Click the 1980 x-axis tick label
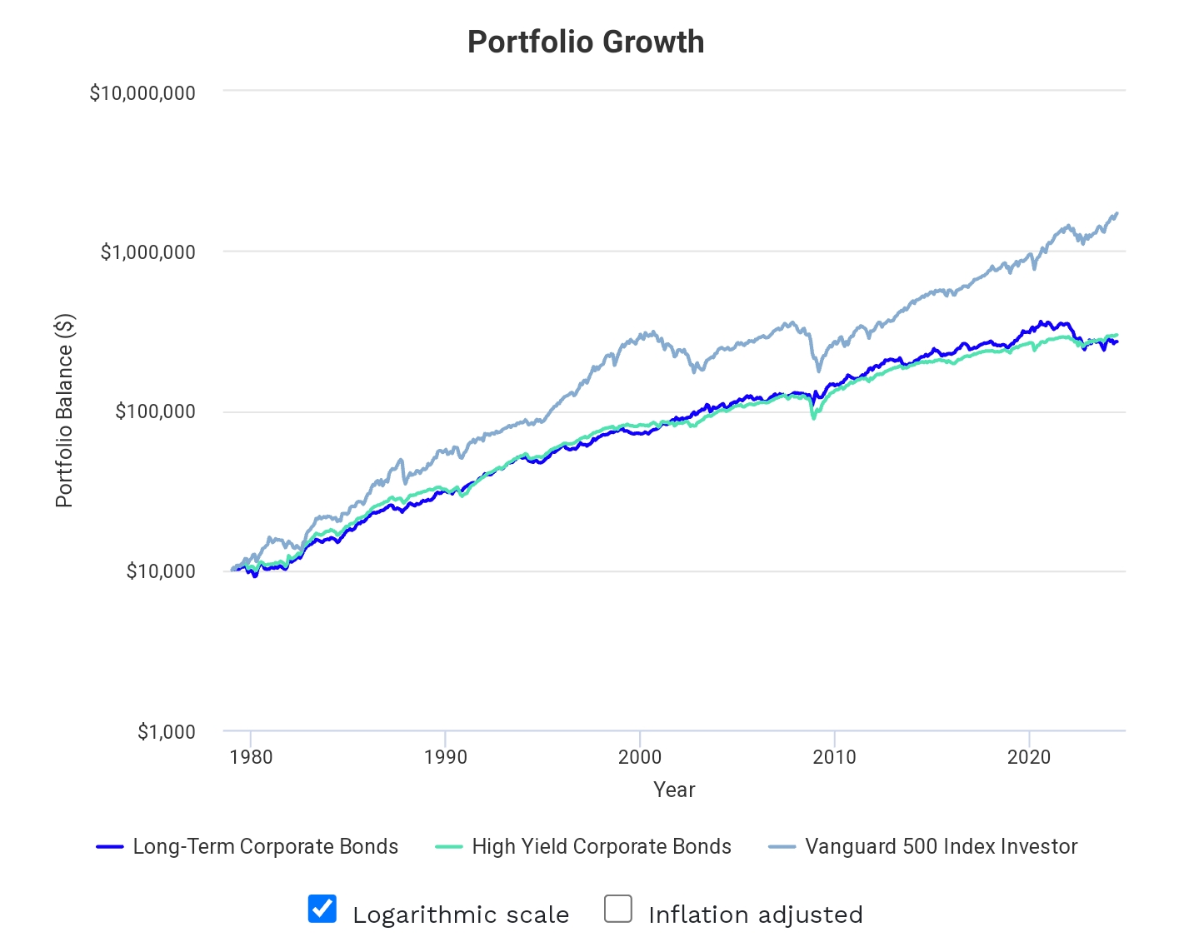 [251, 756]
